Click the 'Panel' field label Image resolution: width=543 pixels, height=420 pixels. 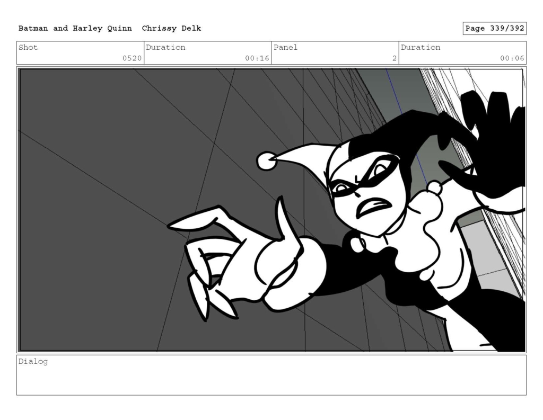(x=285, y=47)
